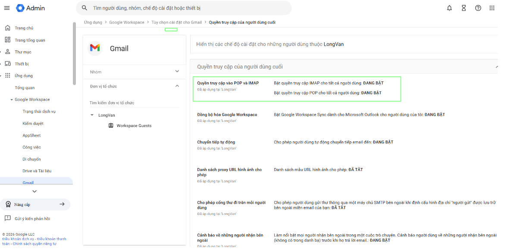Click the arrow beside Nâng cấp

(x=62, y=204)
